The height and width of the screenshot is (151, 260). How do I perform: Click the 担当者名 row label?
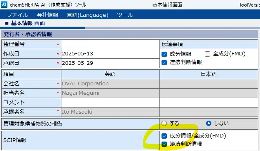14,93
